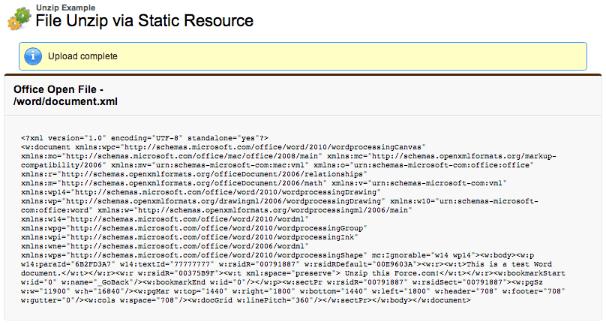Click the "Unzip Example" label above the title
The height and width of the screenshot is (325, 606).
tap(65, 7)
